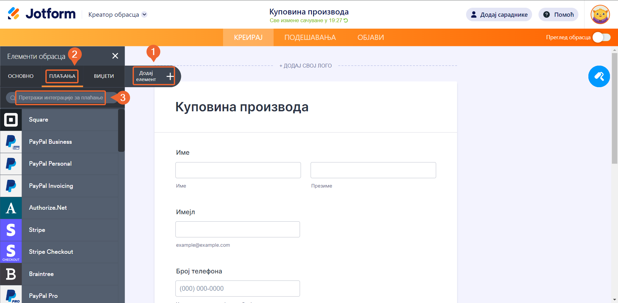
Task: Add the Authorize.Net payment element
Action: tap(59, 208)
